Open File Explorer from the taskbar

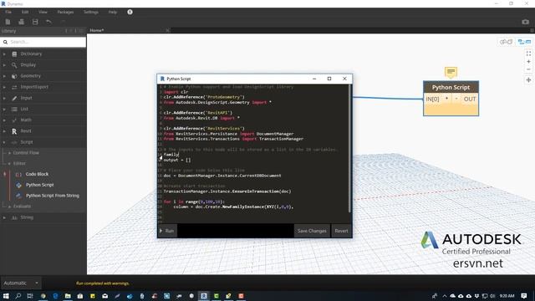(x=68, y=296)
